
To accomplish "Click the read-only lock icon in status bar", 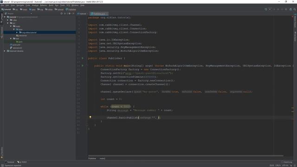I will (x=291, y=166).
